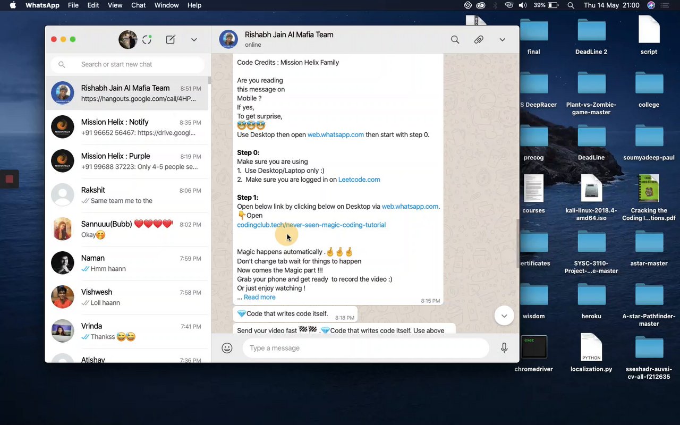
Task: Click Vishwesh's profile avatar
Action: point(63,297)
